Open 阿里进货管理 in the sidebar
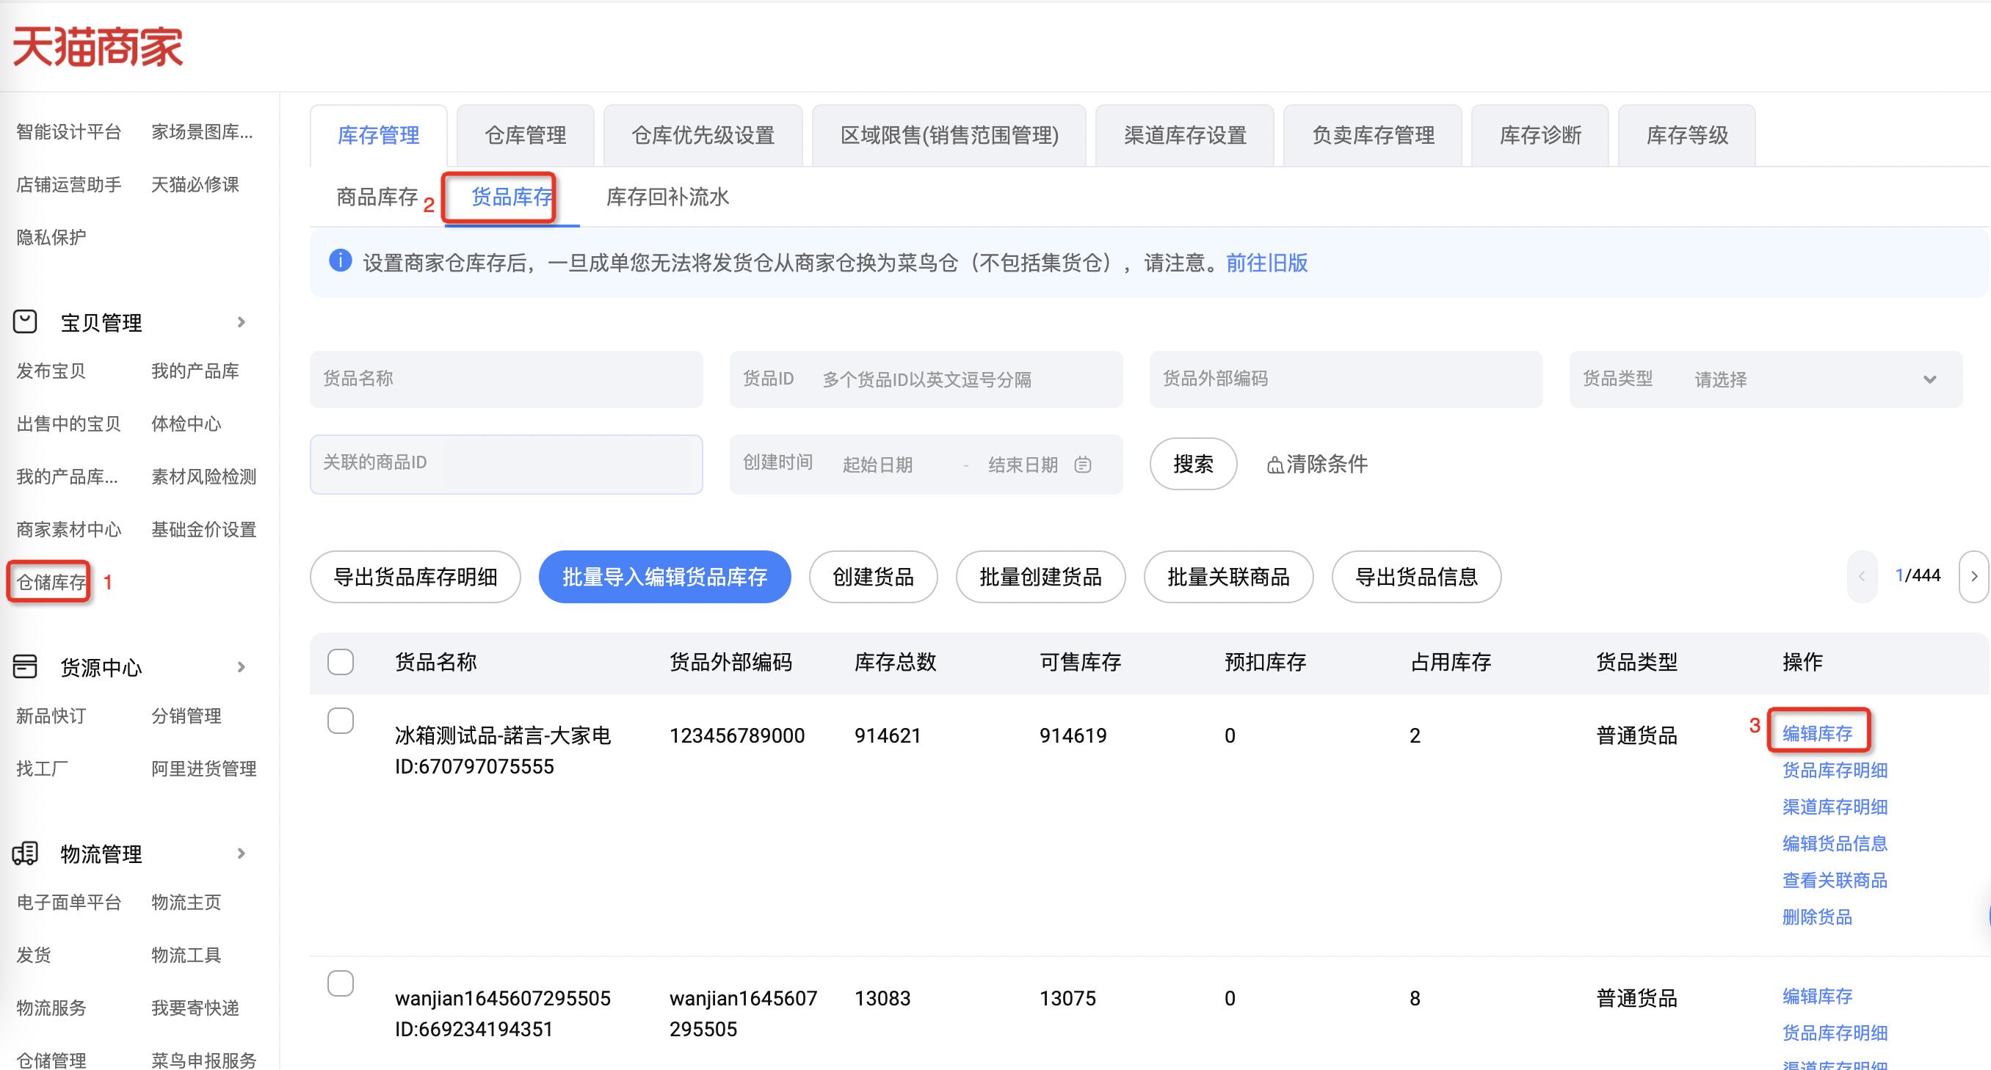The width and height of the screenshot is (1991, 1070). tap(204, 768)
